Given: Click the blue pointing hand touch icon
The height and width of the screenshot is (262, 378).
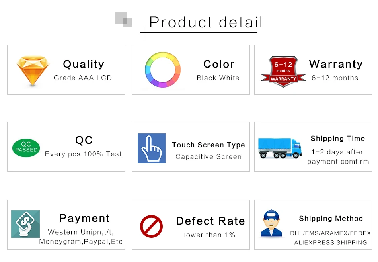Looking at the screenshot, I should click(x=151, y=148).
